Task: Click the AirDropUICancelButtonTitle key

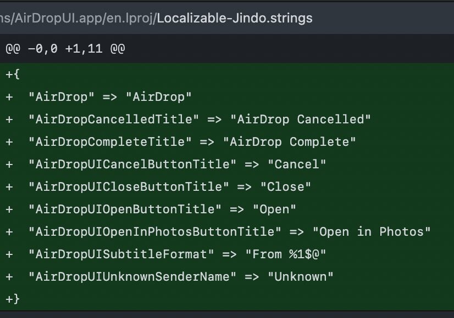Action: (x=132, y=164)
